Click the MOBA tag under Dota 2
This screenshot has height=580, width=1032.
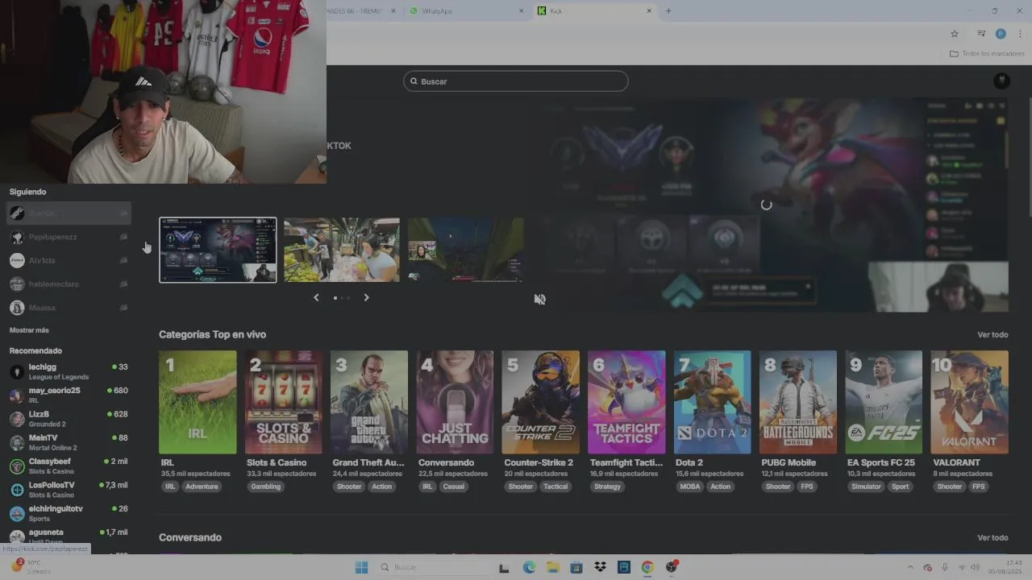(690, 487)
